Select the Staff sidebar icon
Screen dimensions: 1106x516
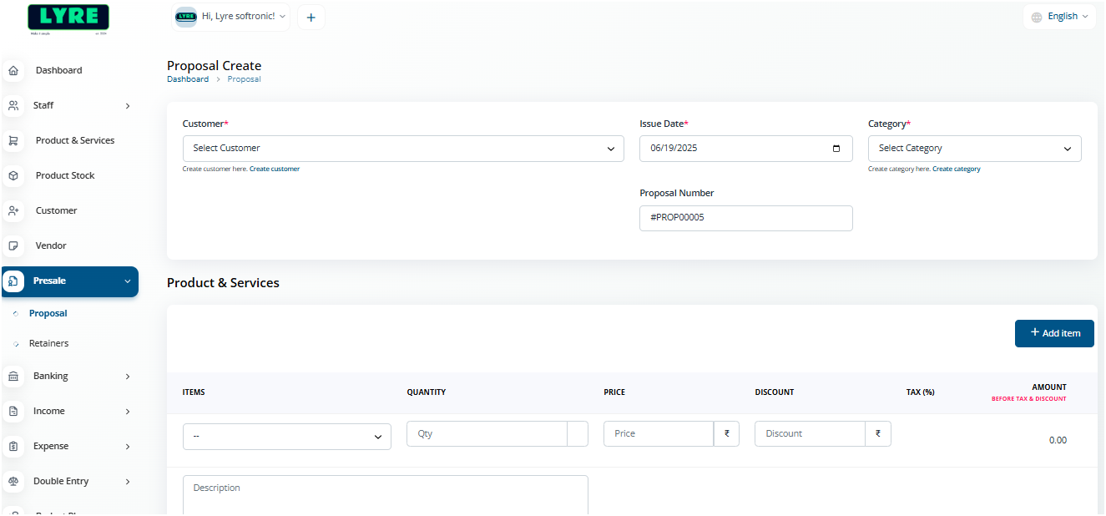[x=13, y=105]
